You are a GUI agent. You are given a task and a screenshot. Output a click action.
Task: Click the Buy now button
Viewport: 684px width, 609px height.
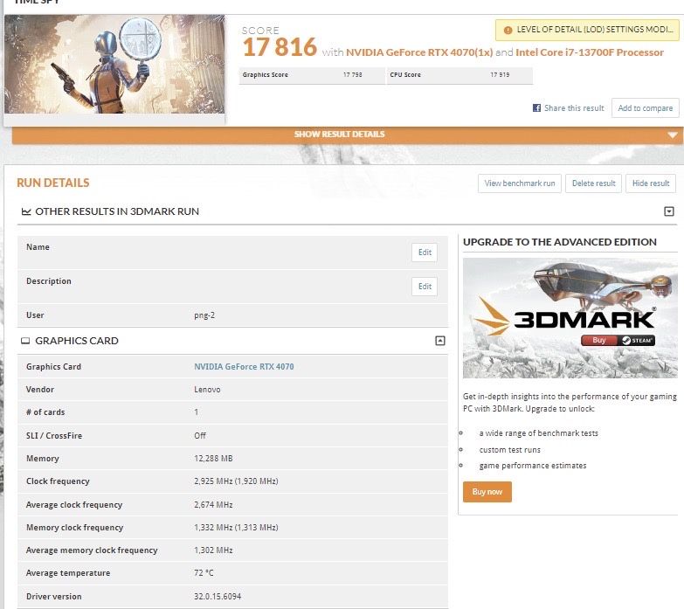[487, 492]
